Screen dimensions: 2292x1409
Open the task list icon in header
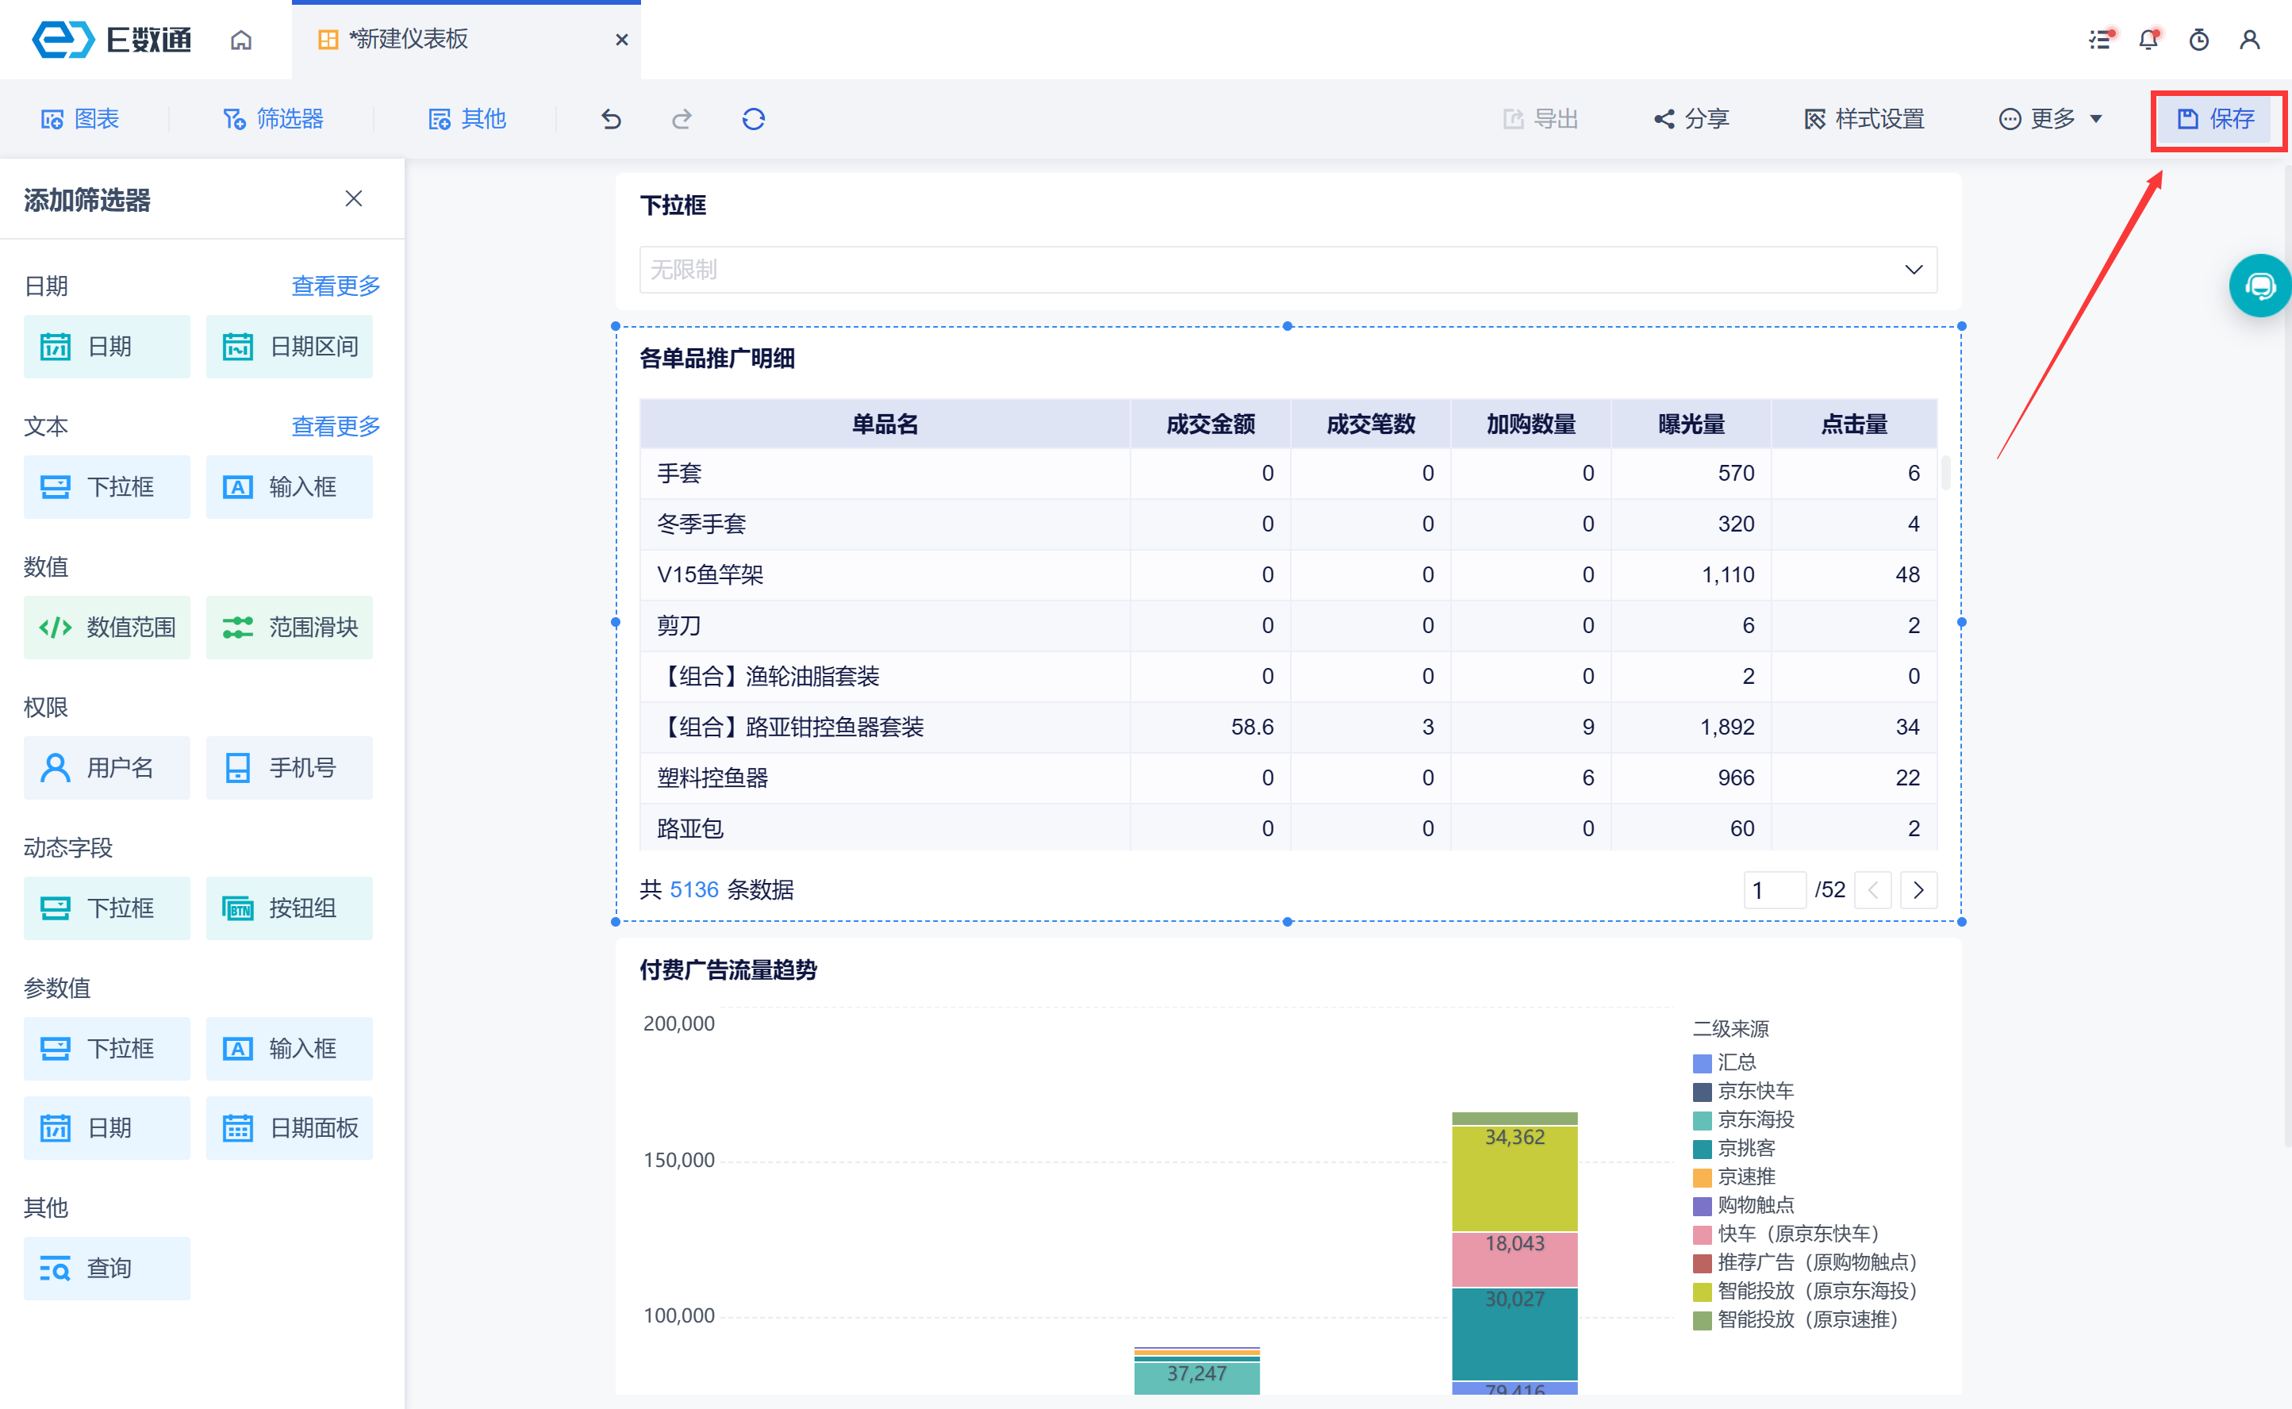pos(2099,40)
